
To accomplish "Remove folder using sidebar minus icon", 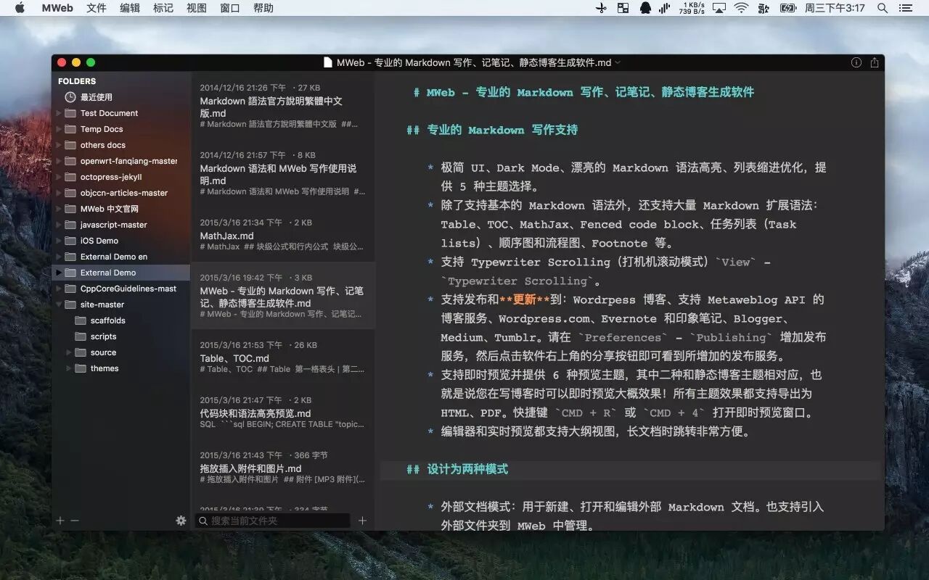I will coord(75,521).
